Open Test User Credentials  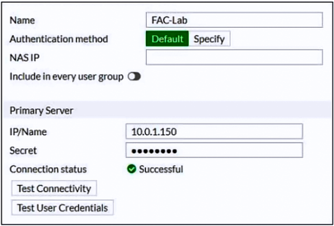(x=62, y=208)
